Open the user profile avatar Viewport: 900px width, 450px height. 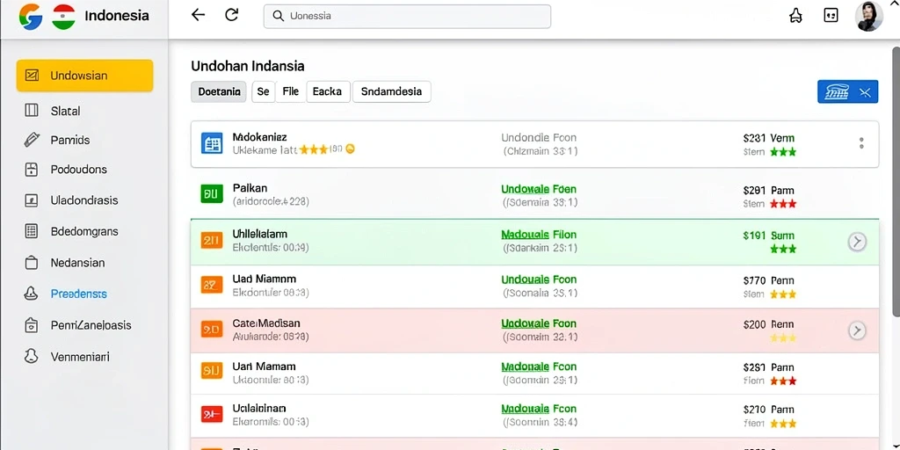pos(868,16)
